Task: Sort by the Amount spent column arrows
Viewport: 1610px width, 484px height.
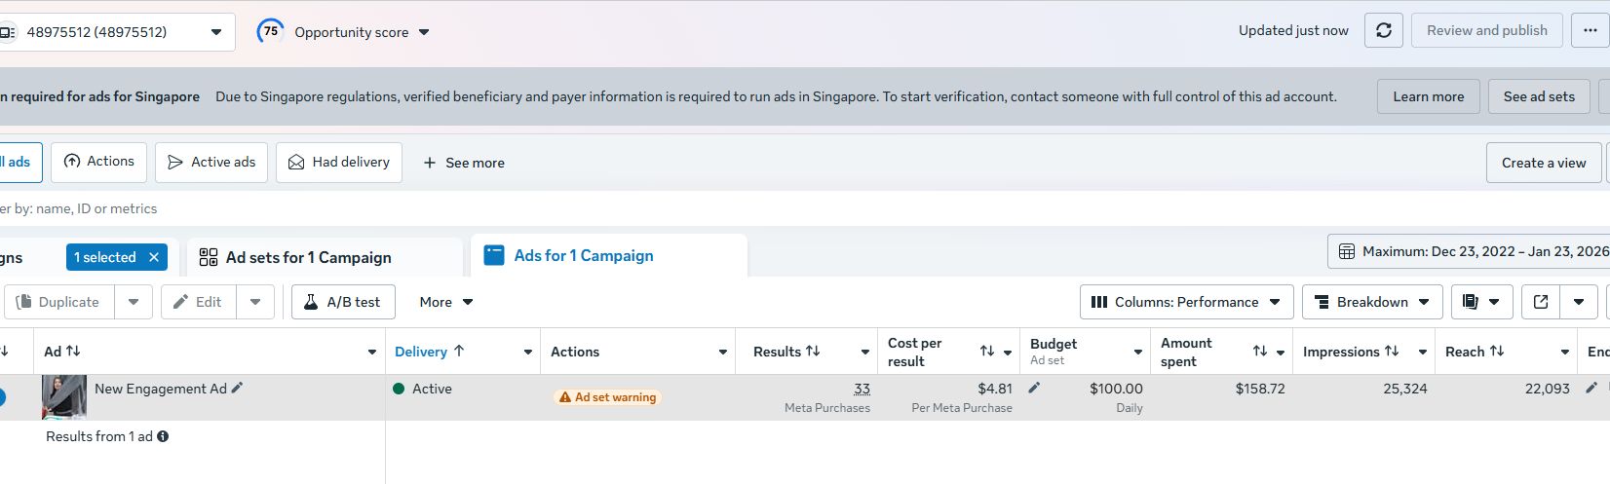Action: click(x=1260, y=352)
